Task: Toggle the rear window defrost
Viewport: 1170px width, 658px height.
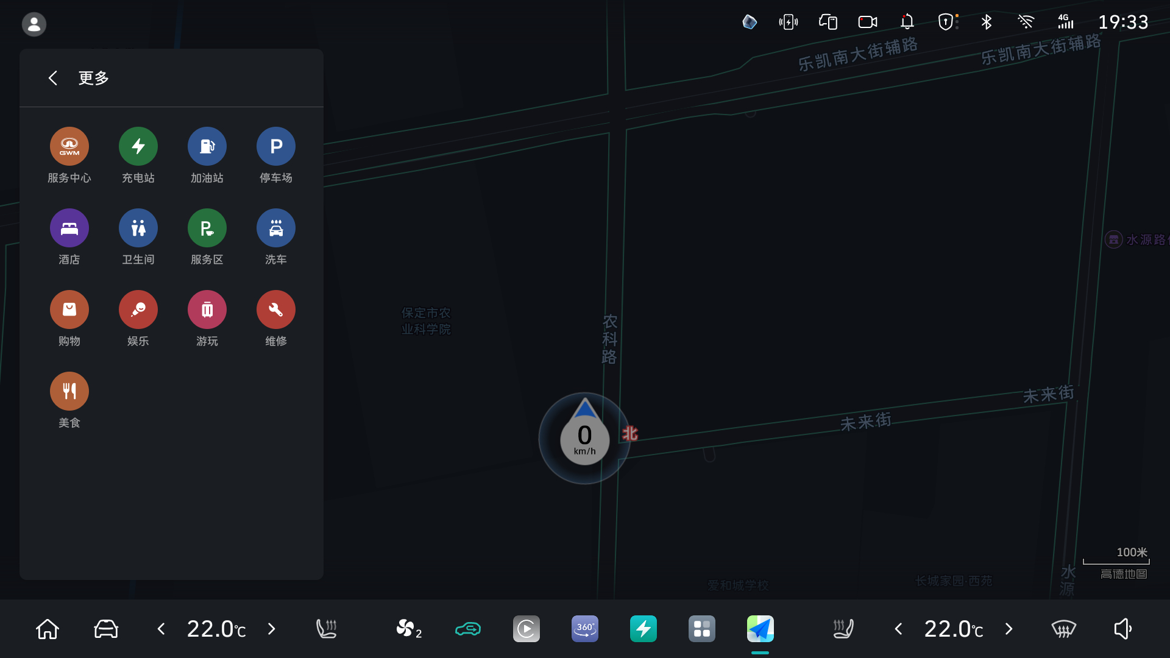Action: [1063, 629]
